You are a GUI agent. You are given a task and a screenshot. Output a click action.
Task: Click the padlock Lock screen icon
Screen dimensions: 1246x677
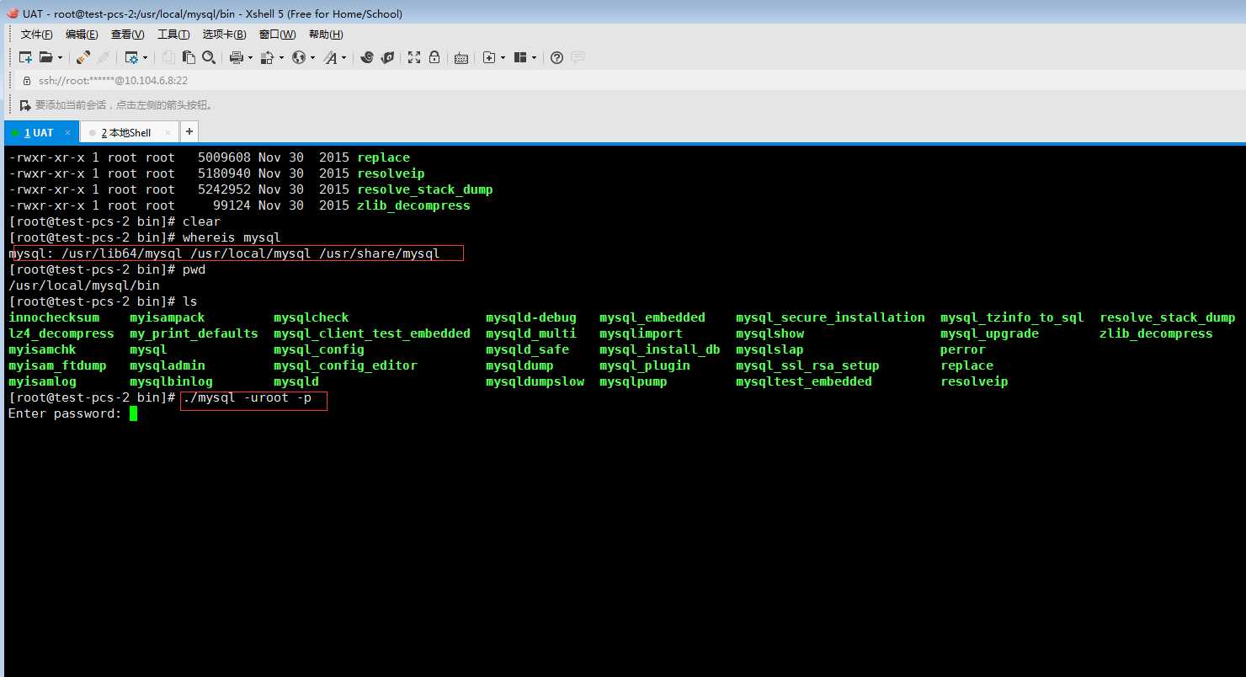[434, 57]
